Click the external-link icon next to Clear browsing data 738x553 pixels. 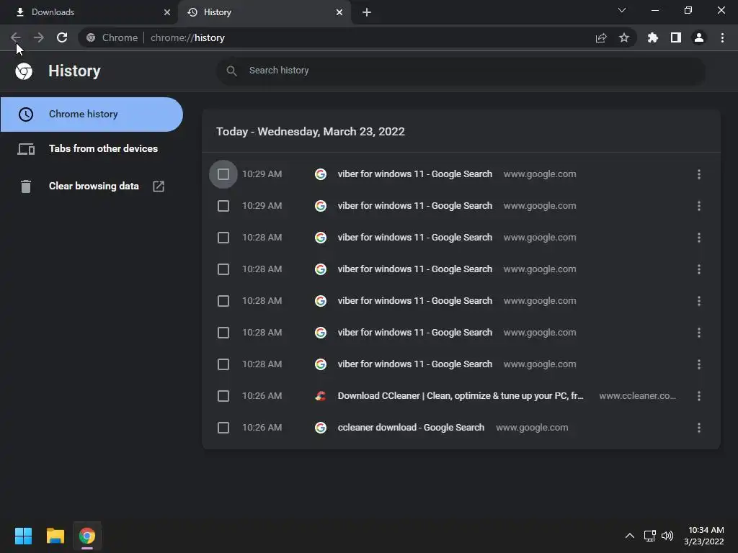click(x=159, y=186)
